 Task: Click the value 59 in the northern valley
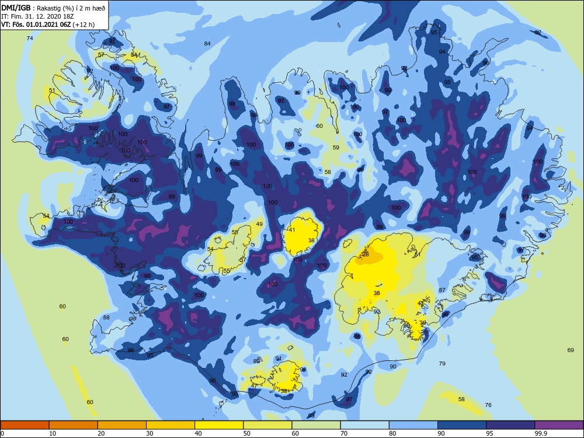pyautogui.click(x=336, y=148)
